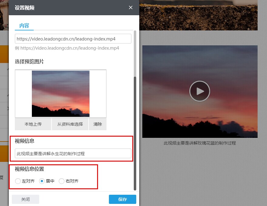
Task: Save the video settings with 保存
Action: coord(122,199)
